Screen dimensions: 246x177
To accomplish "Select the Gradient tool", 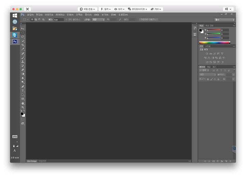I will coord(23,74).
